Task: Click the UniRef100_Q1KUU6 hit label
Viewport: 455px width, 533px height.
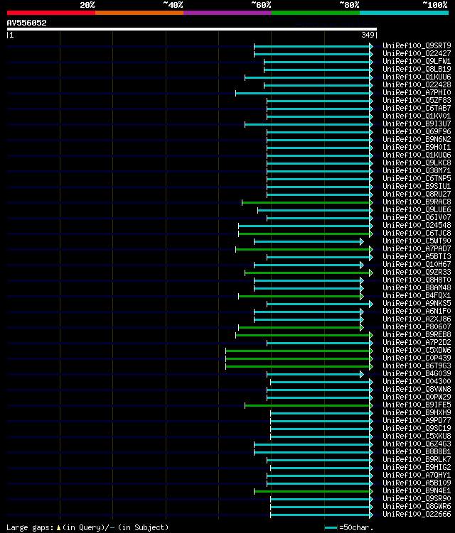Action: [417, 77]
